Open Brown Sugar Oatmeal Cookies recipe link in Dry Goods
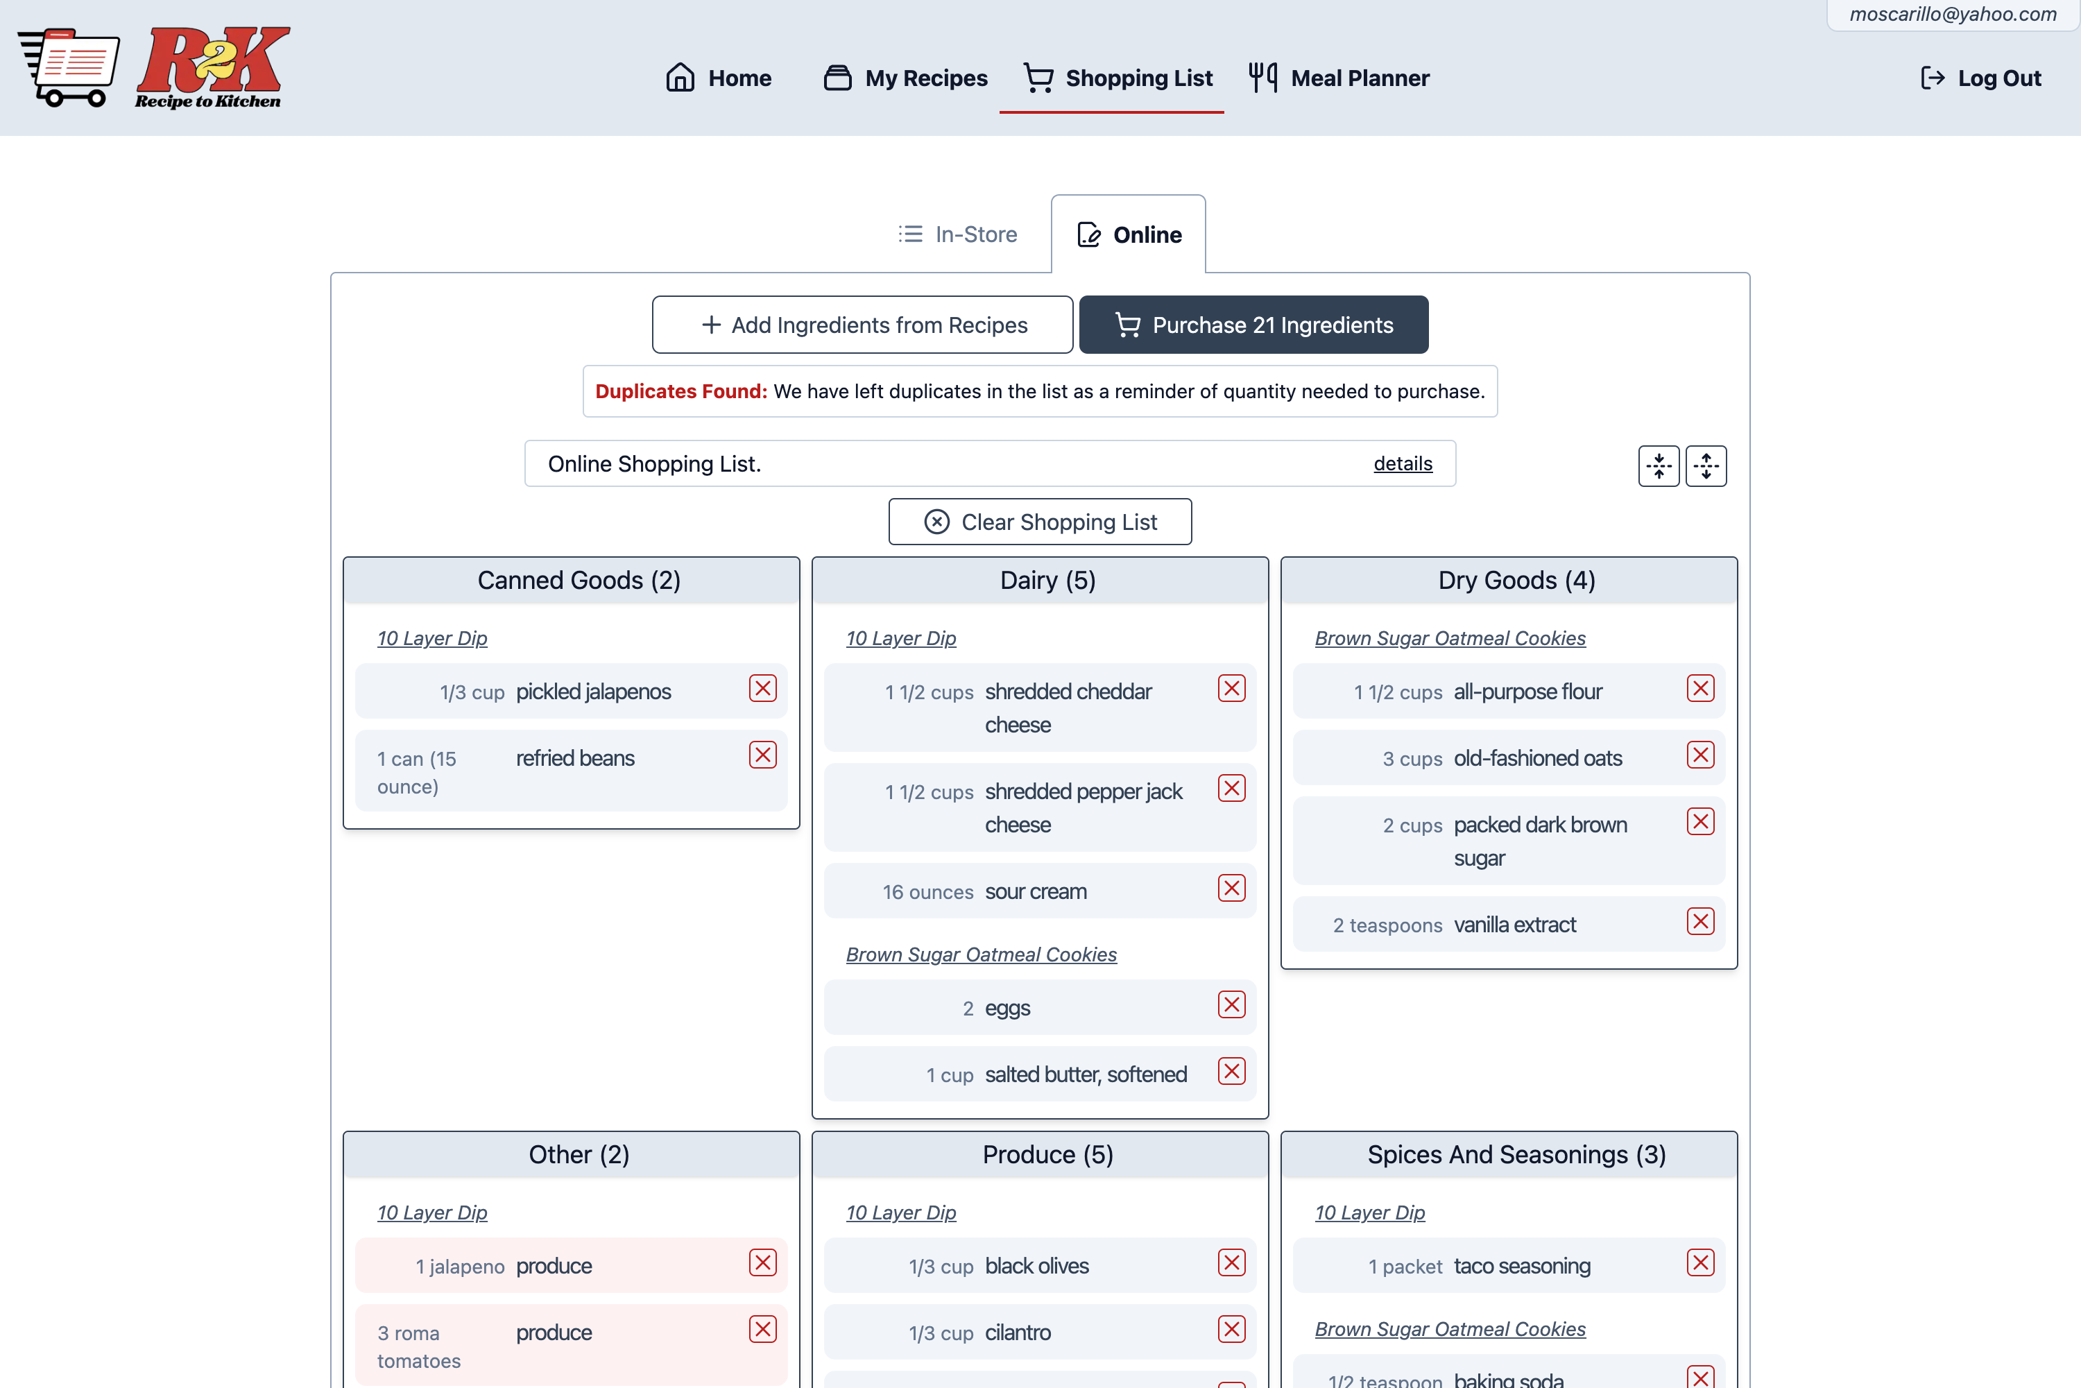 [x=1449, y=638]
